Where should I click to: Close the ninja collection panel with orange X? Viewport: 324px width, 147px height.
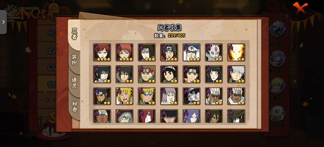pyautogui.click(x=300, y=8)
